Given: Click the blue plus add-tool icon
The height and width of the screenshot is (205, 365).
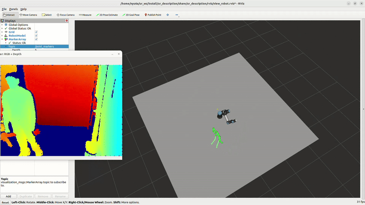Looking at the screenshot, I should 167,15.
